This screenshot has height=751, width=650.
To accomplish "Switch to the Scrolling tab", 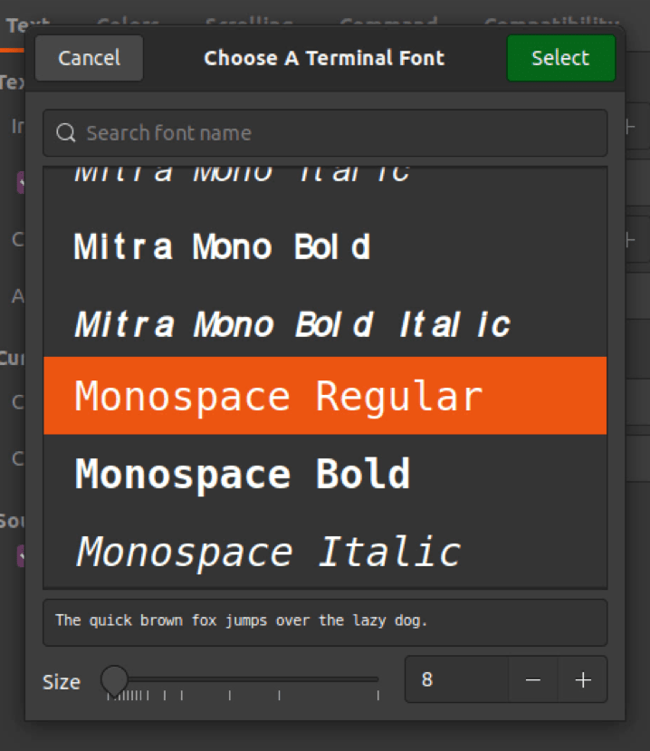I will coord(249,24).
